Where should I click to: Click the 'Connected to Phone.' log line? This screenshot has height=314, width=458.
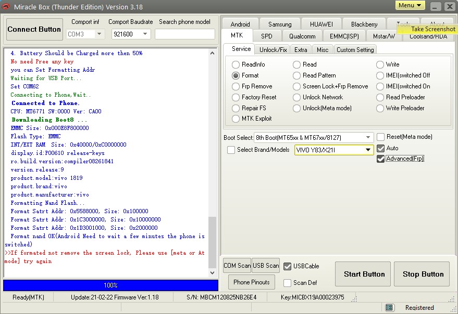coord(45,103)
